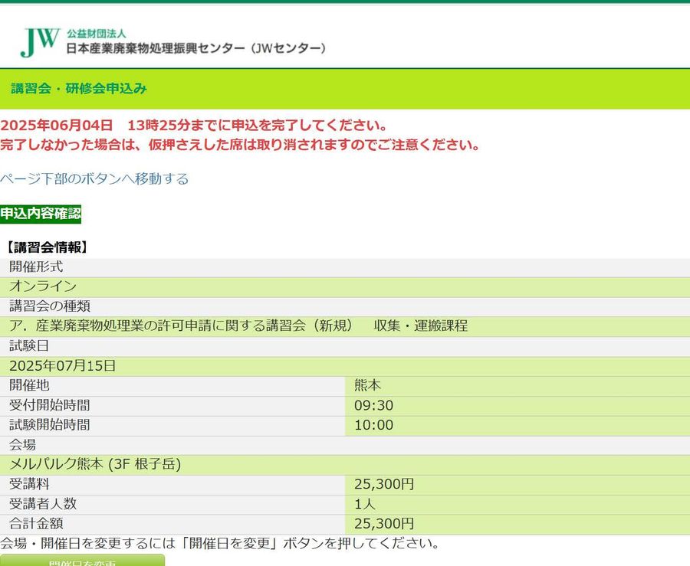Click the 講習会の種類 label
This screenshot has height=566, width=690.
point(50,306)
